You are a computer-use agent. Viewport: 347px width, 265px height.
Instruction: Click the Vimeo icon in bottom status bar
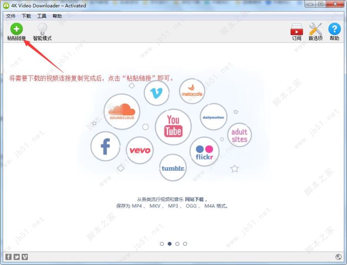point(25,257)
